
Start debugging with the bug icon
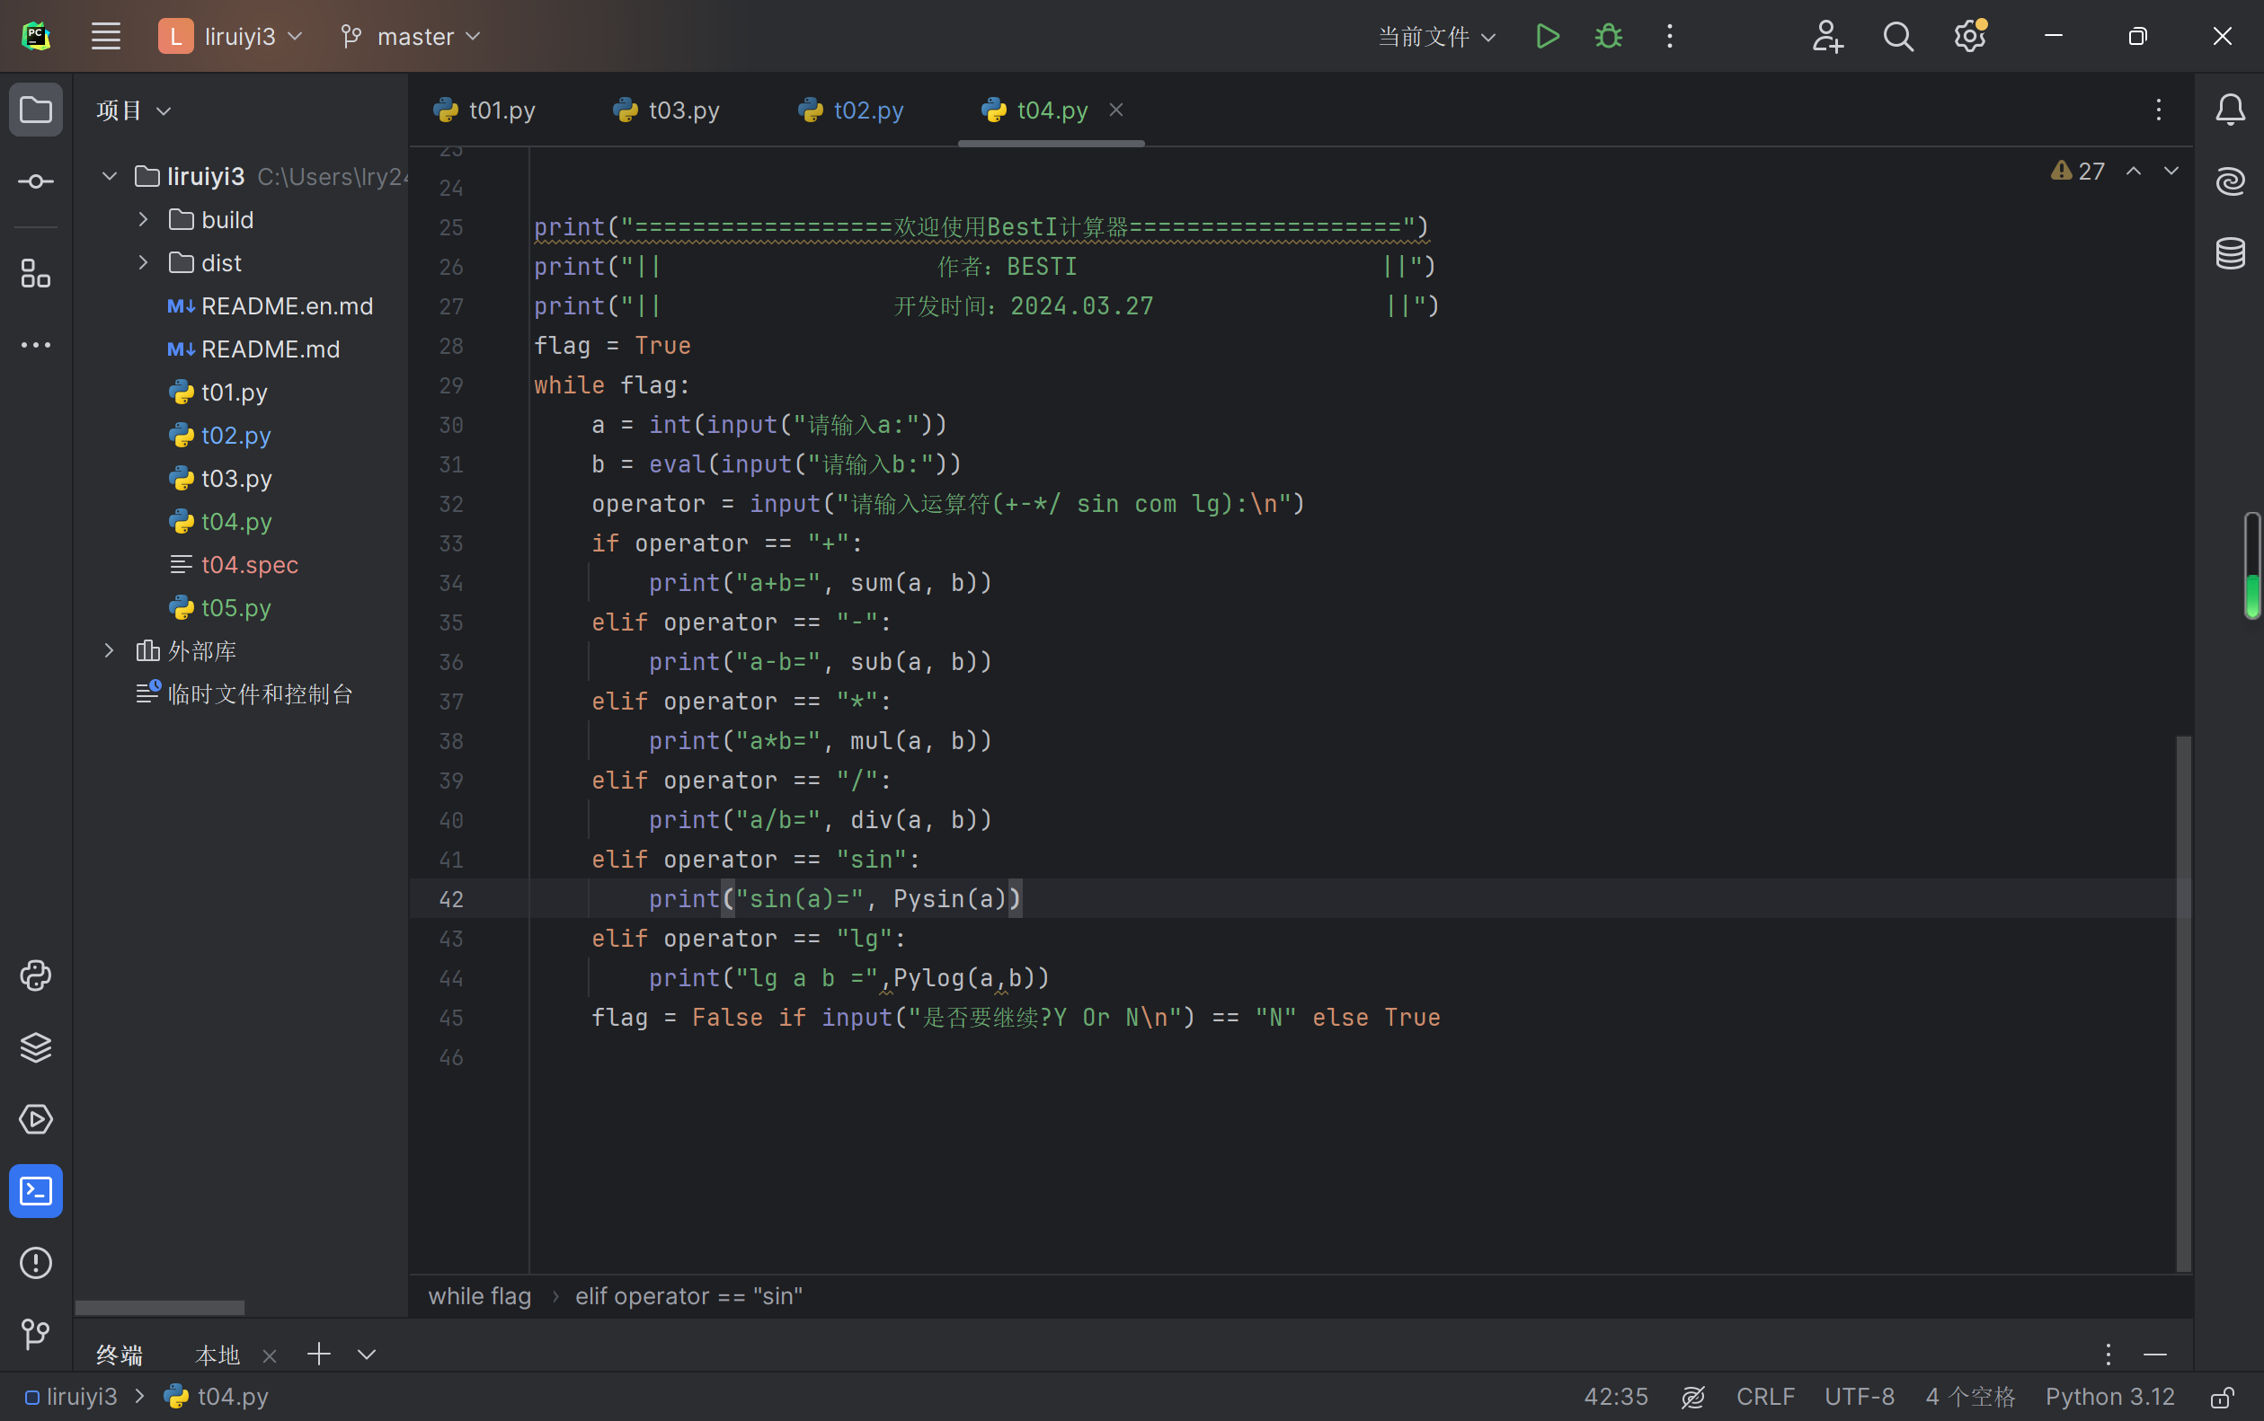(1609, 37)
